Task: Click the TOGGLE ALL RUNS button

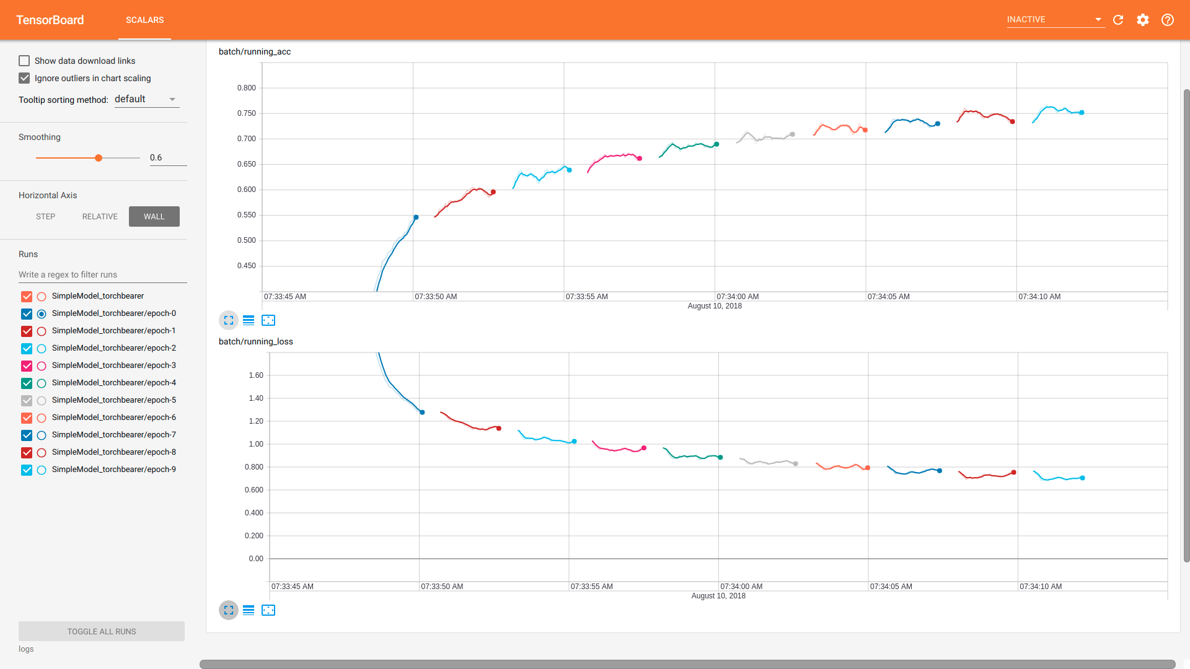Action: pos(102,631)
